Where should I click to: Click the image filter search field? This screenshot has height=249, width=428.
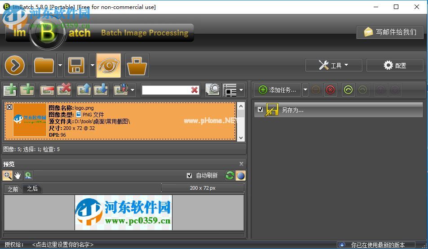166,90
